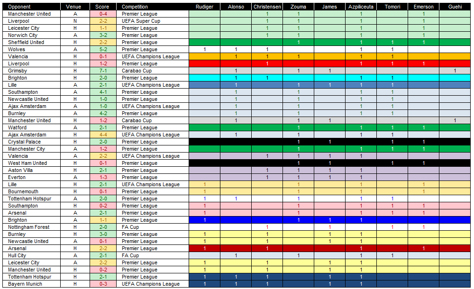Select the Everton 1-3 score cell

(103, 177)
